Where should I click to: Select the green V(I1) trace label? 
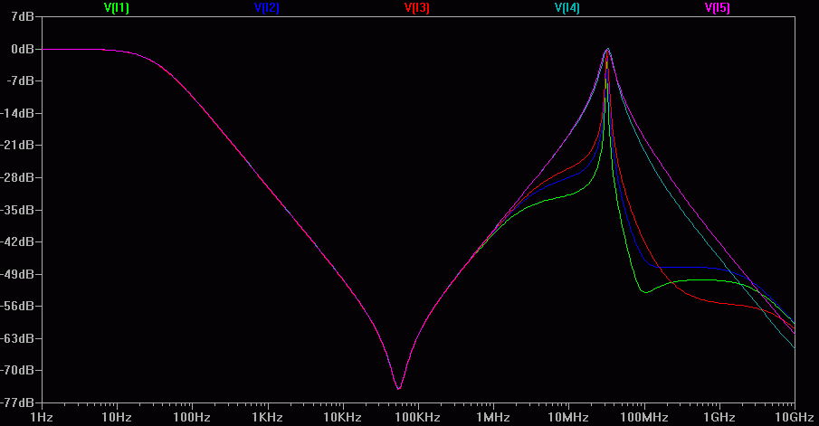coord(117,8)
